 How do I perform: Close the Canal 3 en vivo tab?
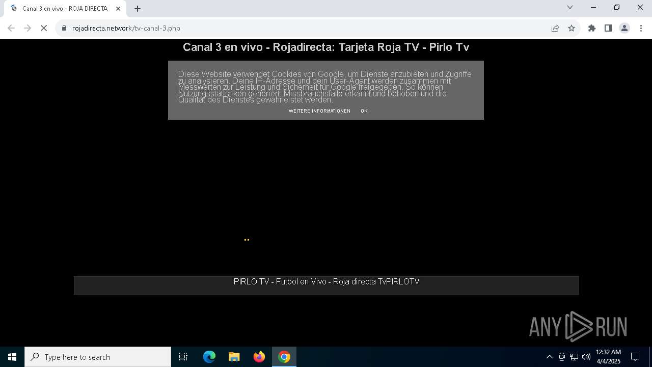pyautogui.click(x=118, y=8)
